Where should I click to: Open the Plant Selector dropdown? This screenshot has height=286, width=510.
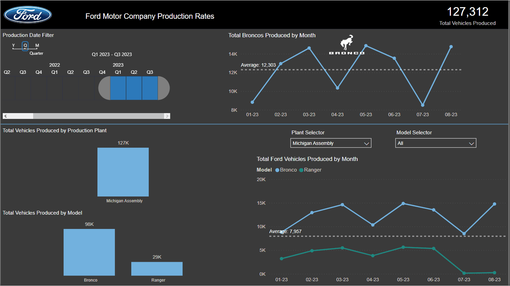pyautogui.click(x=331, y=143)
